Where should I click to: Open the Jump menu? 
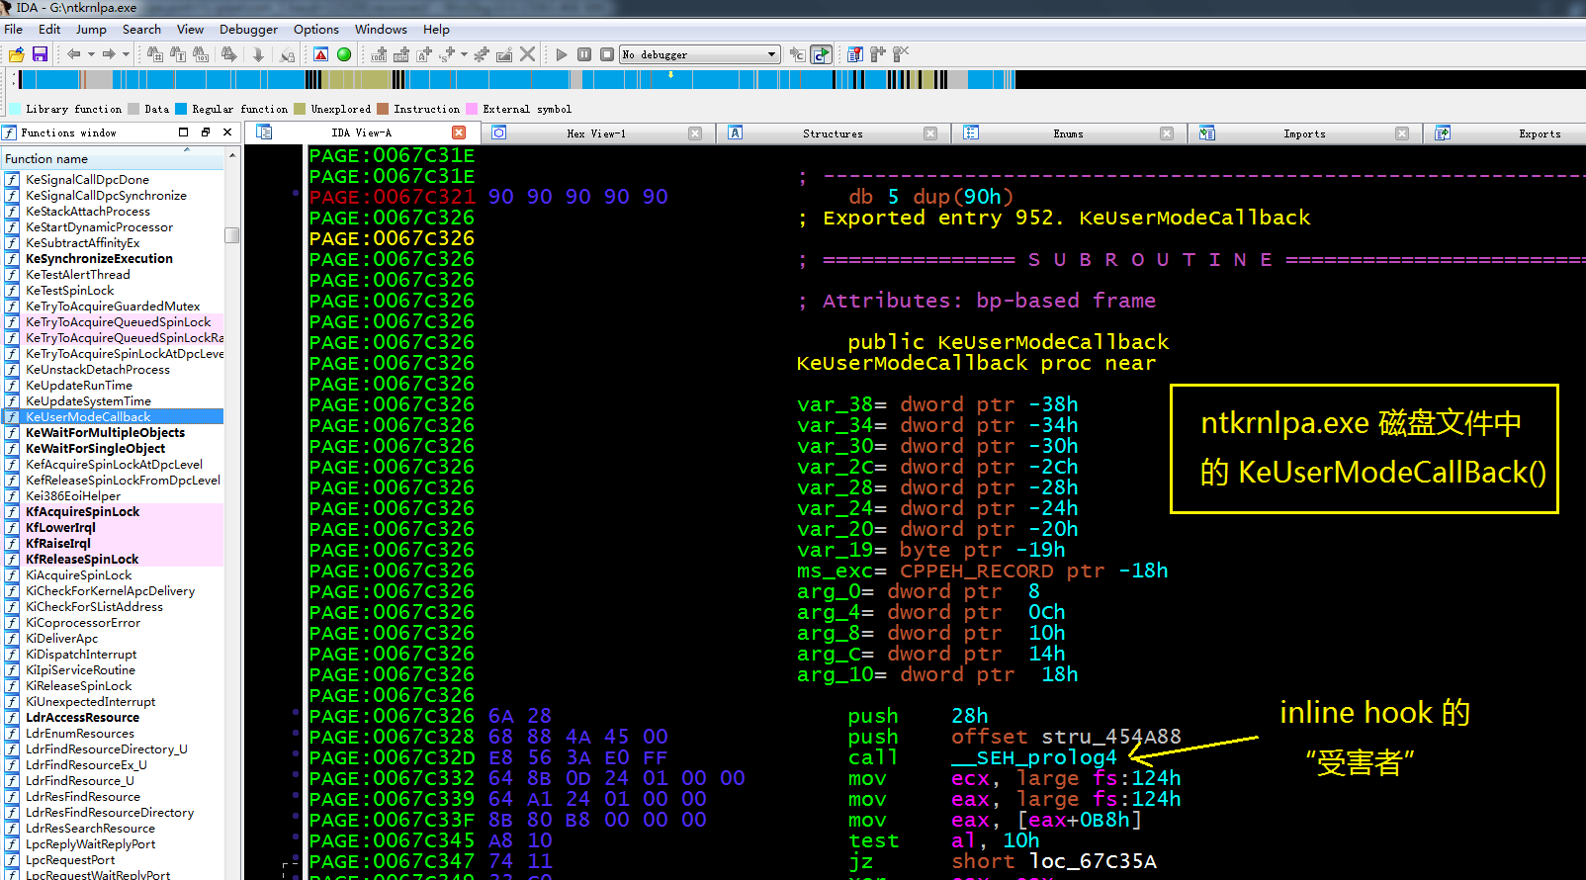click(91, 30)
